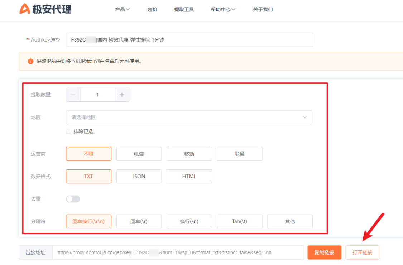Viewport: 403px width, 265px height.
Task: Decrease extraction count with minus button
Action: (73, 95)
